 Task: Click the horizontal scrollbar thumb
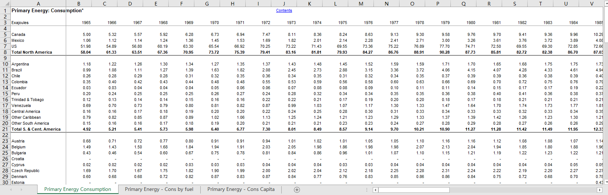click(x=414, y=190)
